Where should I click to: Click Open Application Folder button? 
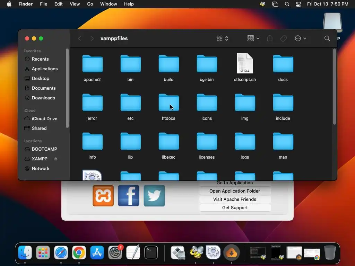click(x=235, y=191)
